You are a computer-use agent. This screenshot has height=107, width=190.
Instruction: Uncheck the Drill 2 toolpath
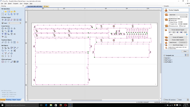(x=164, y=58)
